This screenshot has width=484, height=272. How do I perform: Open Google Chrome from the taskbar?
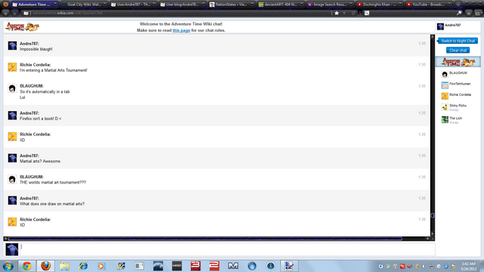click(x=27, y=266)
